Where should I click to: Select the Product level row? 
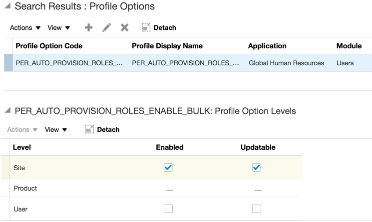click(25, 189)
